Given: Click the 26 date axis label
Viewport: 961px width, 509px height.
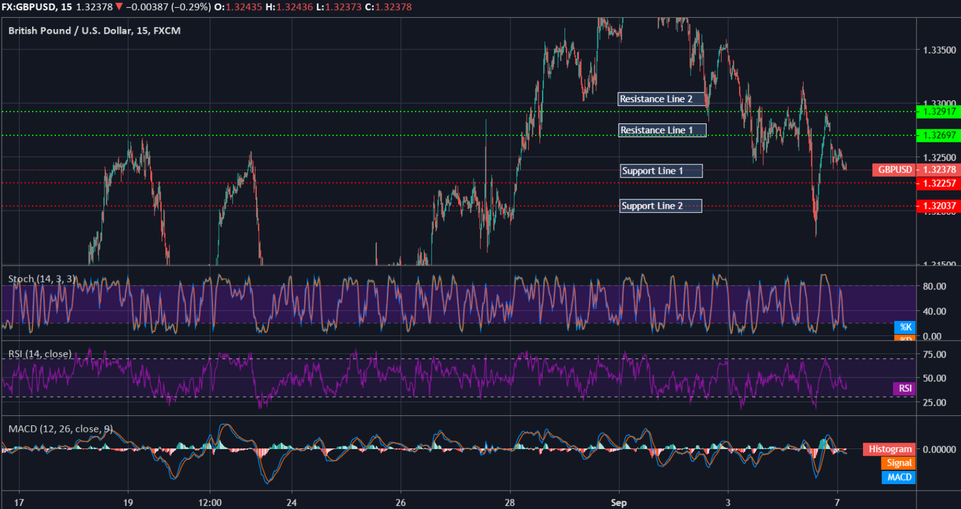Looking at the screenshot, I should point(401,503).
